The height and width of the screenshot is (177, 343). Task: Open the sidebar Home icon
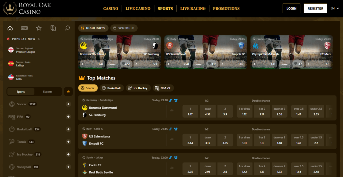tap(10, 28)
